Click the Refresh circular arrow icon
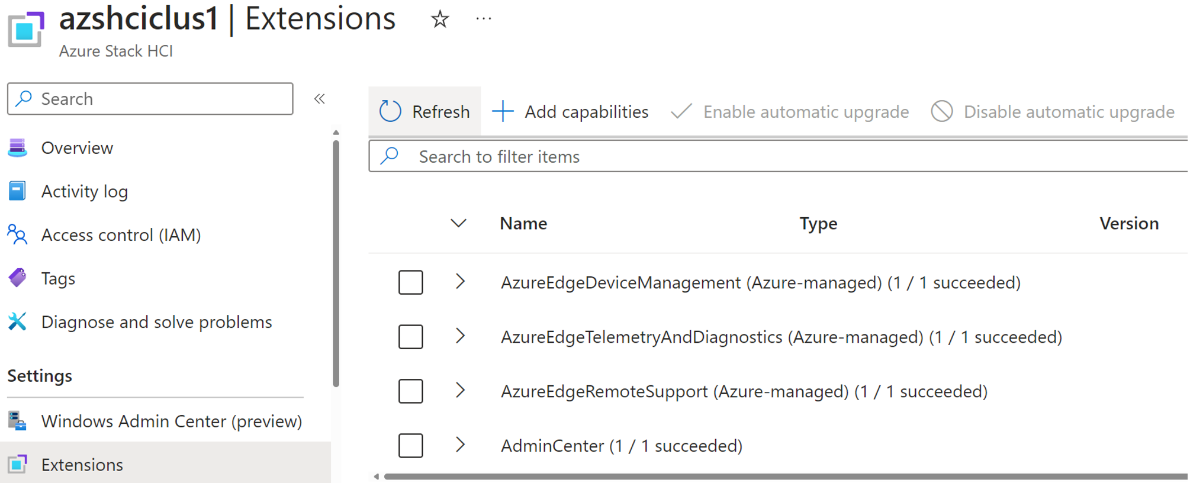This screenshot has height=483, width=1190. pos(390,111)
